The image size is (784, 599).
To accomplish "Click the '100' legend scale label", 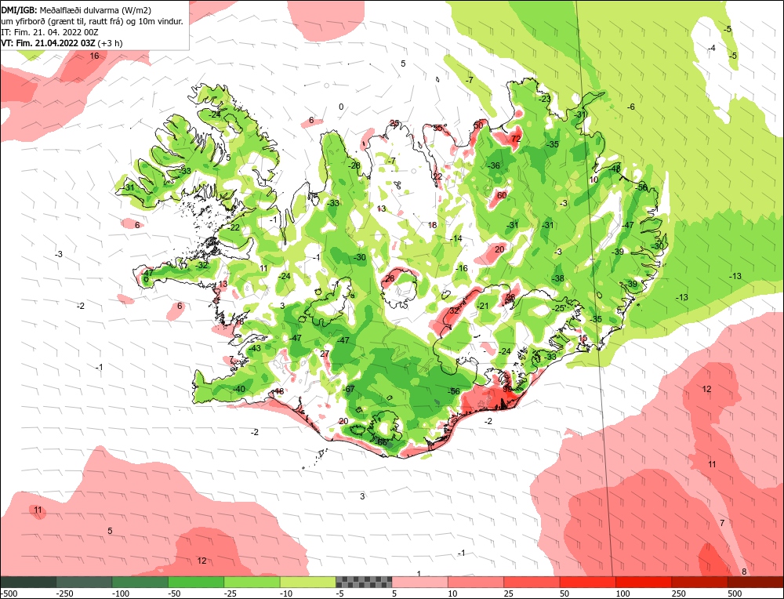I will pos(622,594).
